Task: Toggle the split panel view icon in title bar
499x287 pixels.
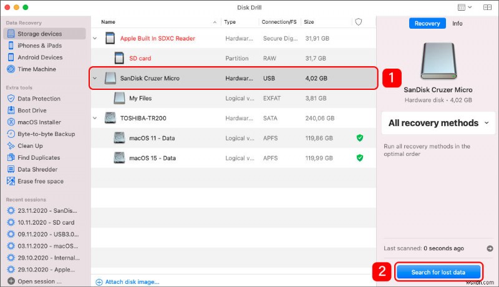Action: click(487, 7)
